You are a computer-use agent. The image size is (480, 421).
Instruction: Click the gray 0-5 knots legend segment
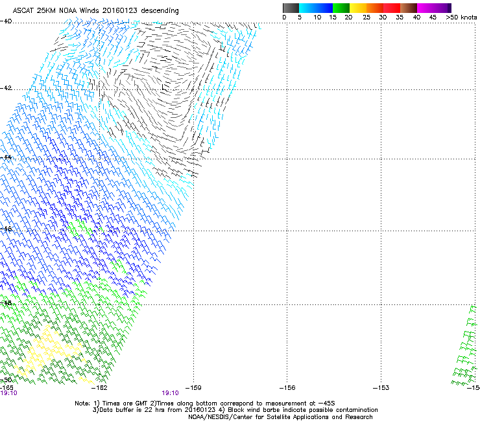click(291, 8)
